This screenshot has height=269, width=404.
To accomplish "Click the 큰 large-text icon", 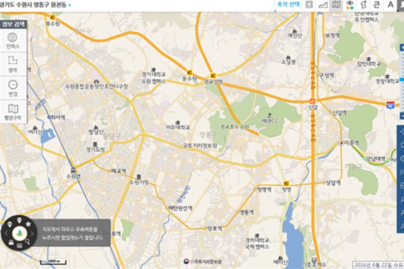I will pos(376,5).
